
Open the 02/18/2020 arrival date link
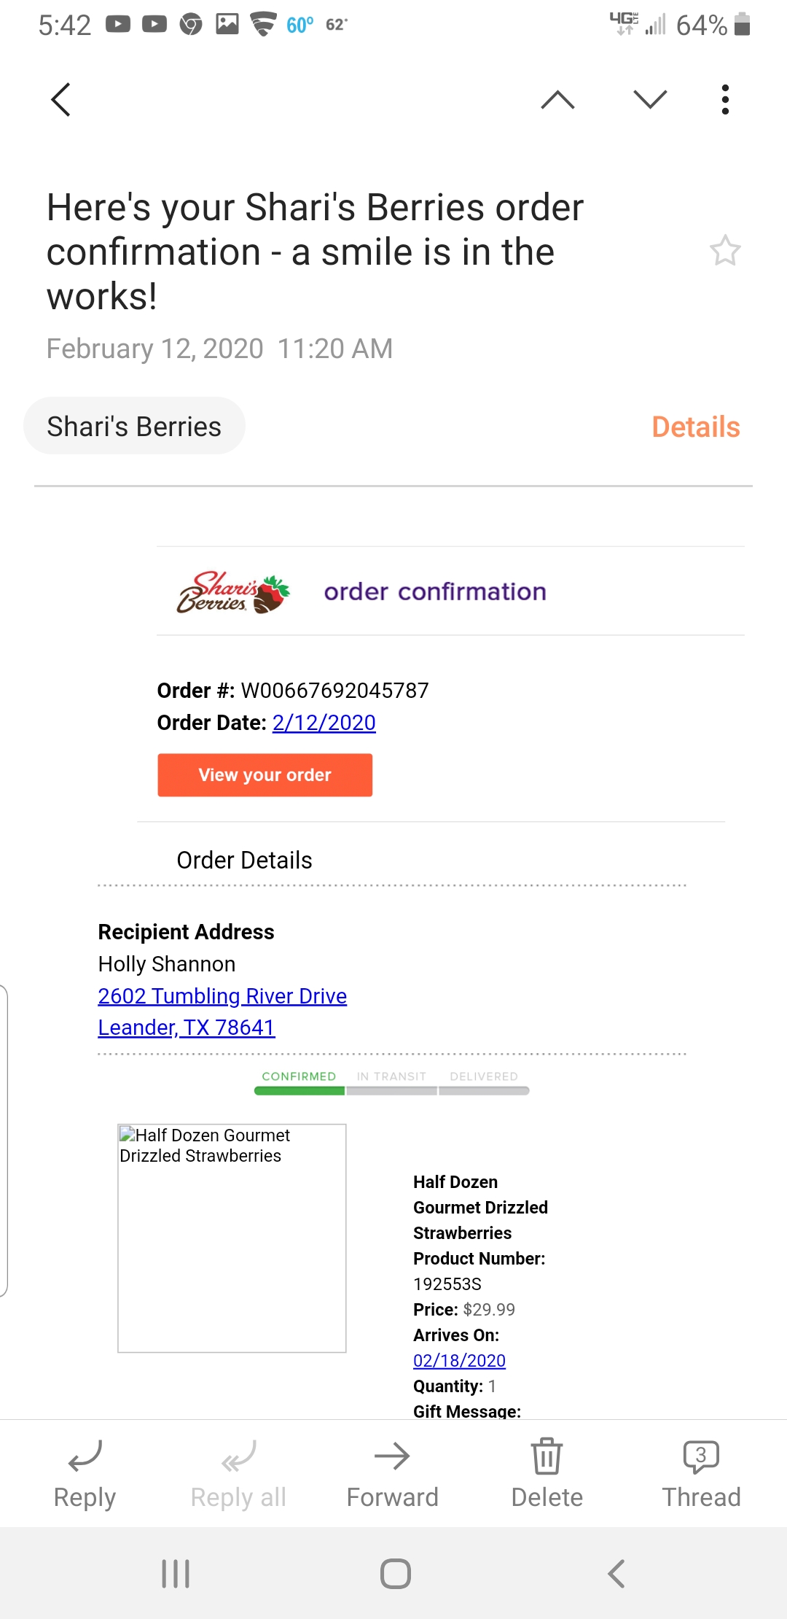460,1359
